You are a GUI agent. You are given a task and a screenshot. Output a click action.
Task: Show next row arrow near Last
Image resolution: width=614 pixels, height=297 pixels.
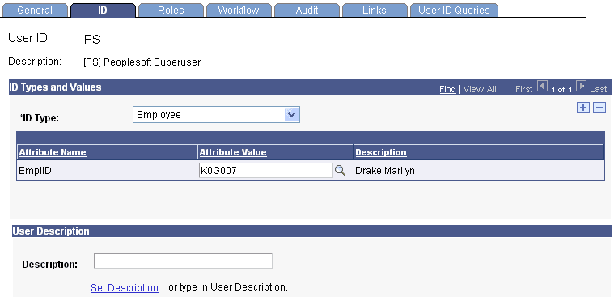(582, 87)
